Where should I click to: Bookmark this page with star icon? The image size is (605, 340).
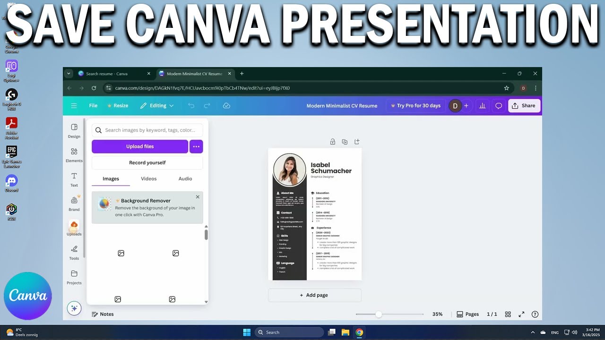tap(507, 88)
